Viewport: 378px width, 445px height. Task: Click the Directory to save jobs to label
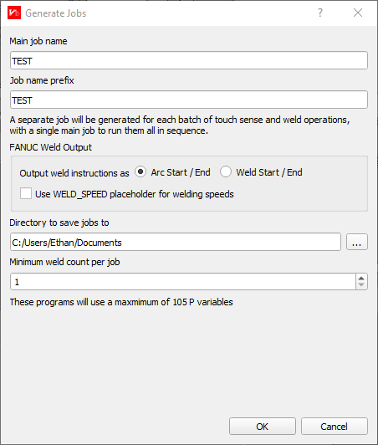click(59, 222)
